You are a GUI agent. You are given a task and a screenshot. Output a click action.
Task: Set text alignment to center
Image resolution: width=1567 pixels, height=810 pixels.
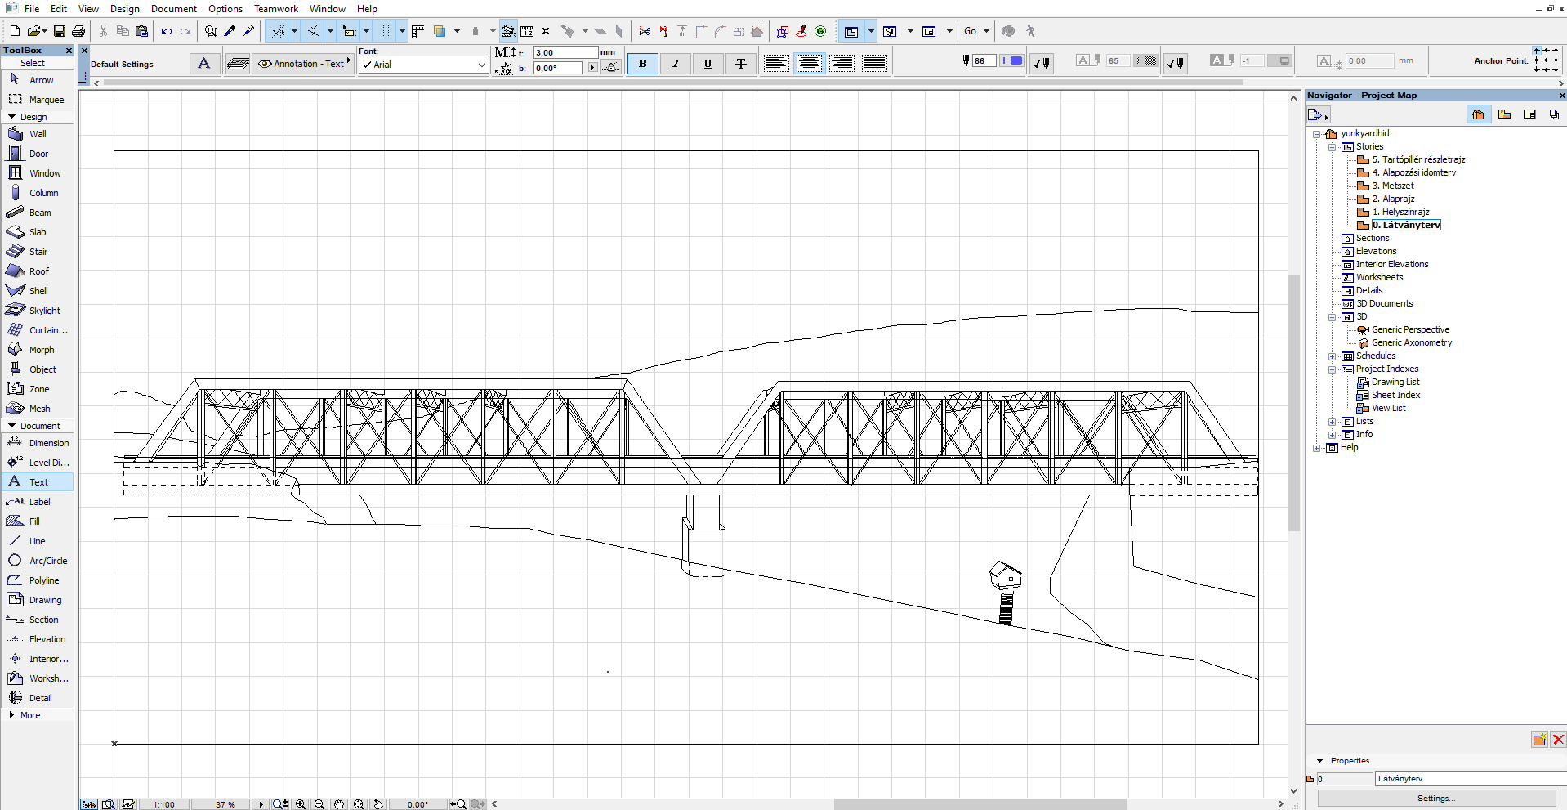(809, 63)
